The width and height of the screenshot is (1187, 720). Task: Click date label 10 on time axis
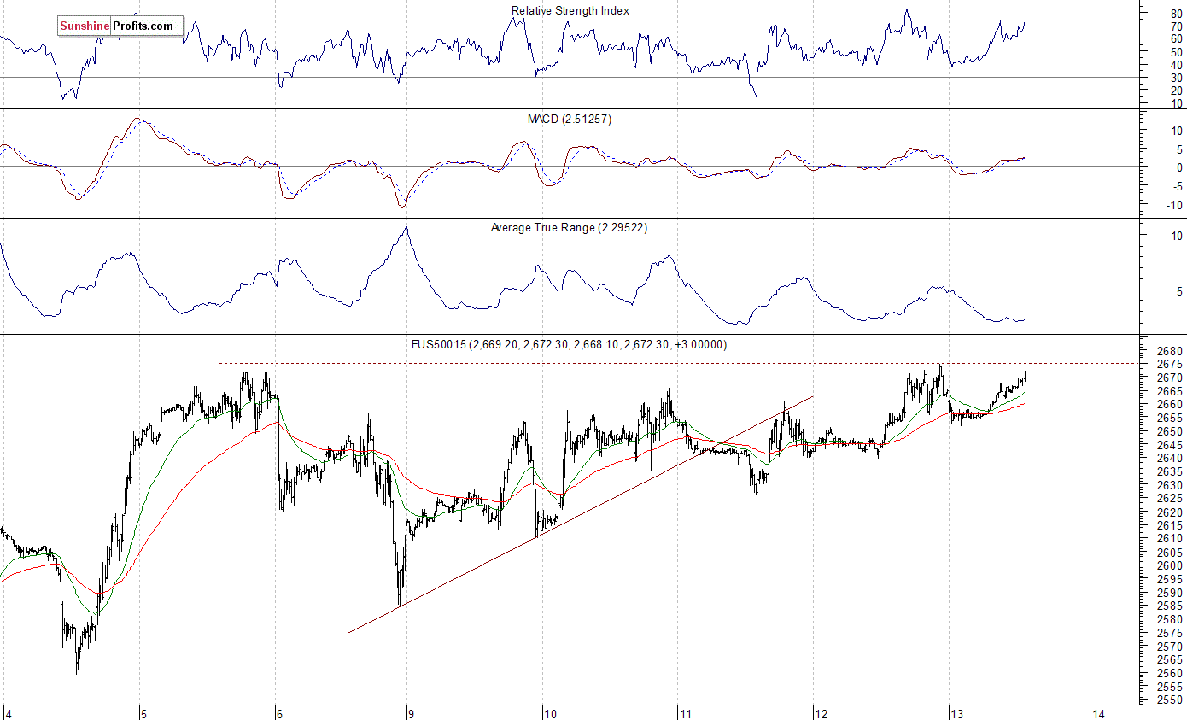(550, 713)
